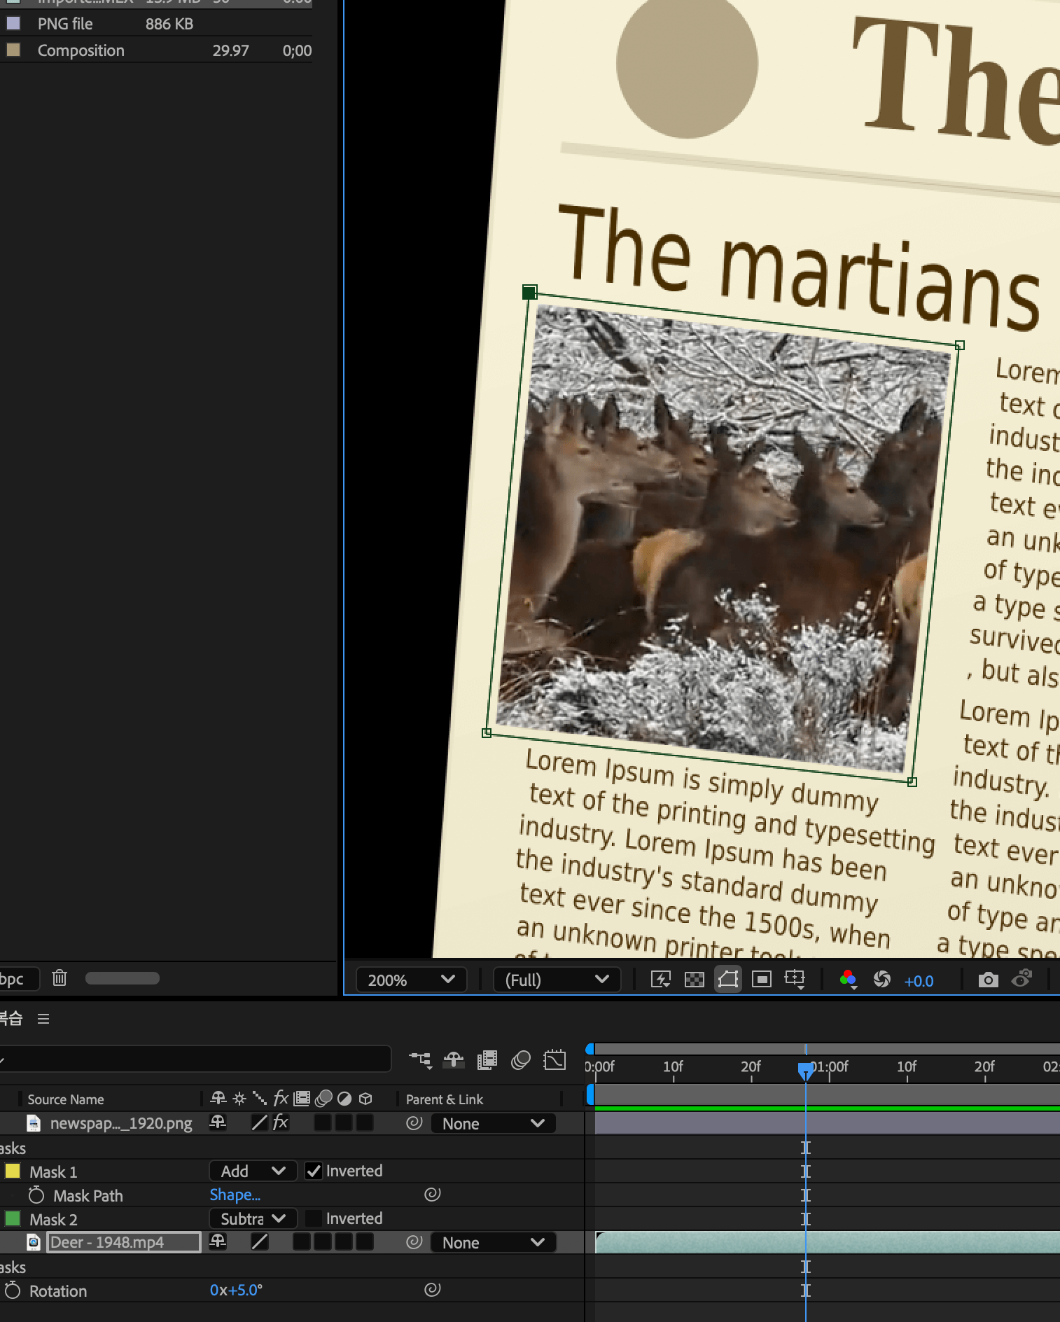
Task: Enable 3D layer box on Deer layer
Action: click(365, 1241)
